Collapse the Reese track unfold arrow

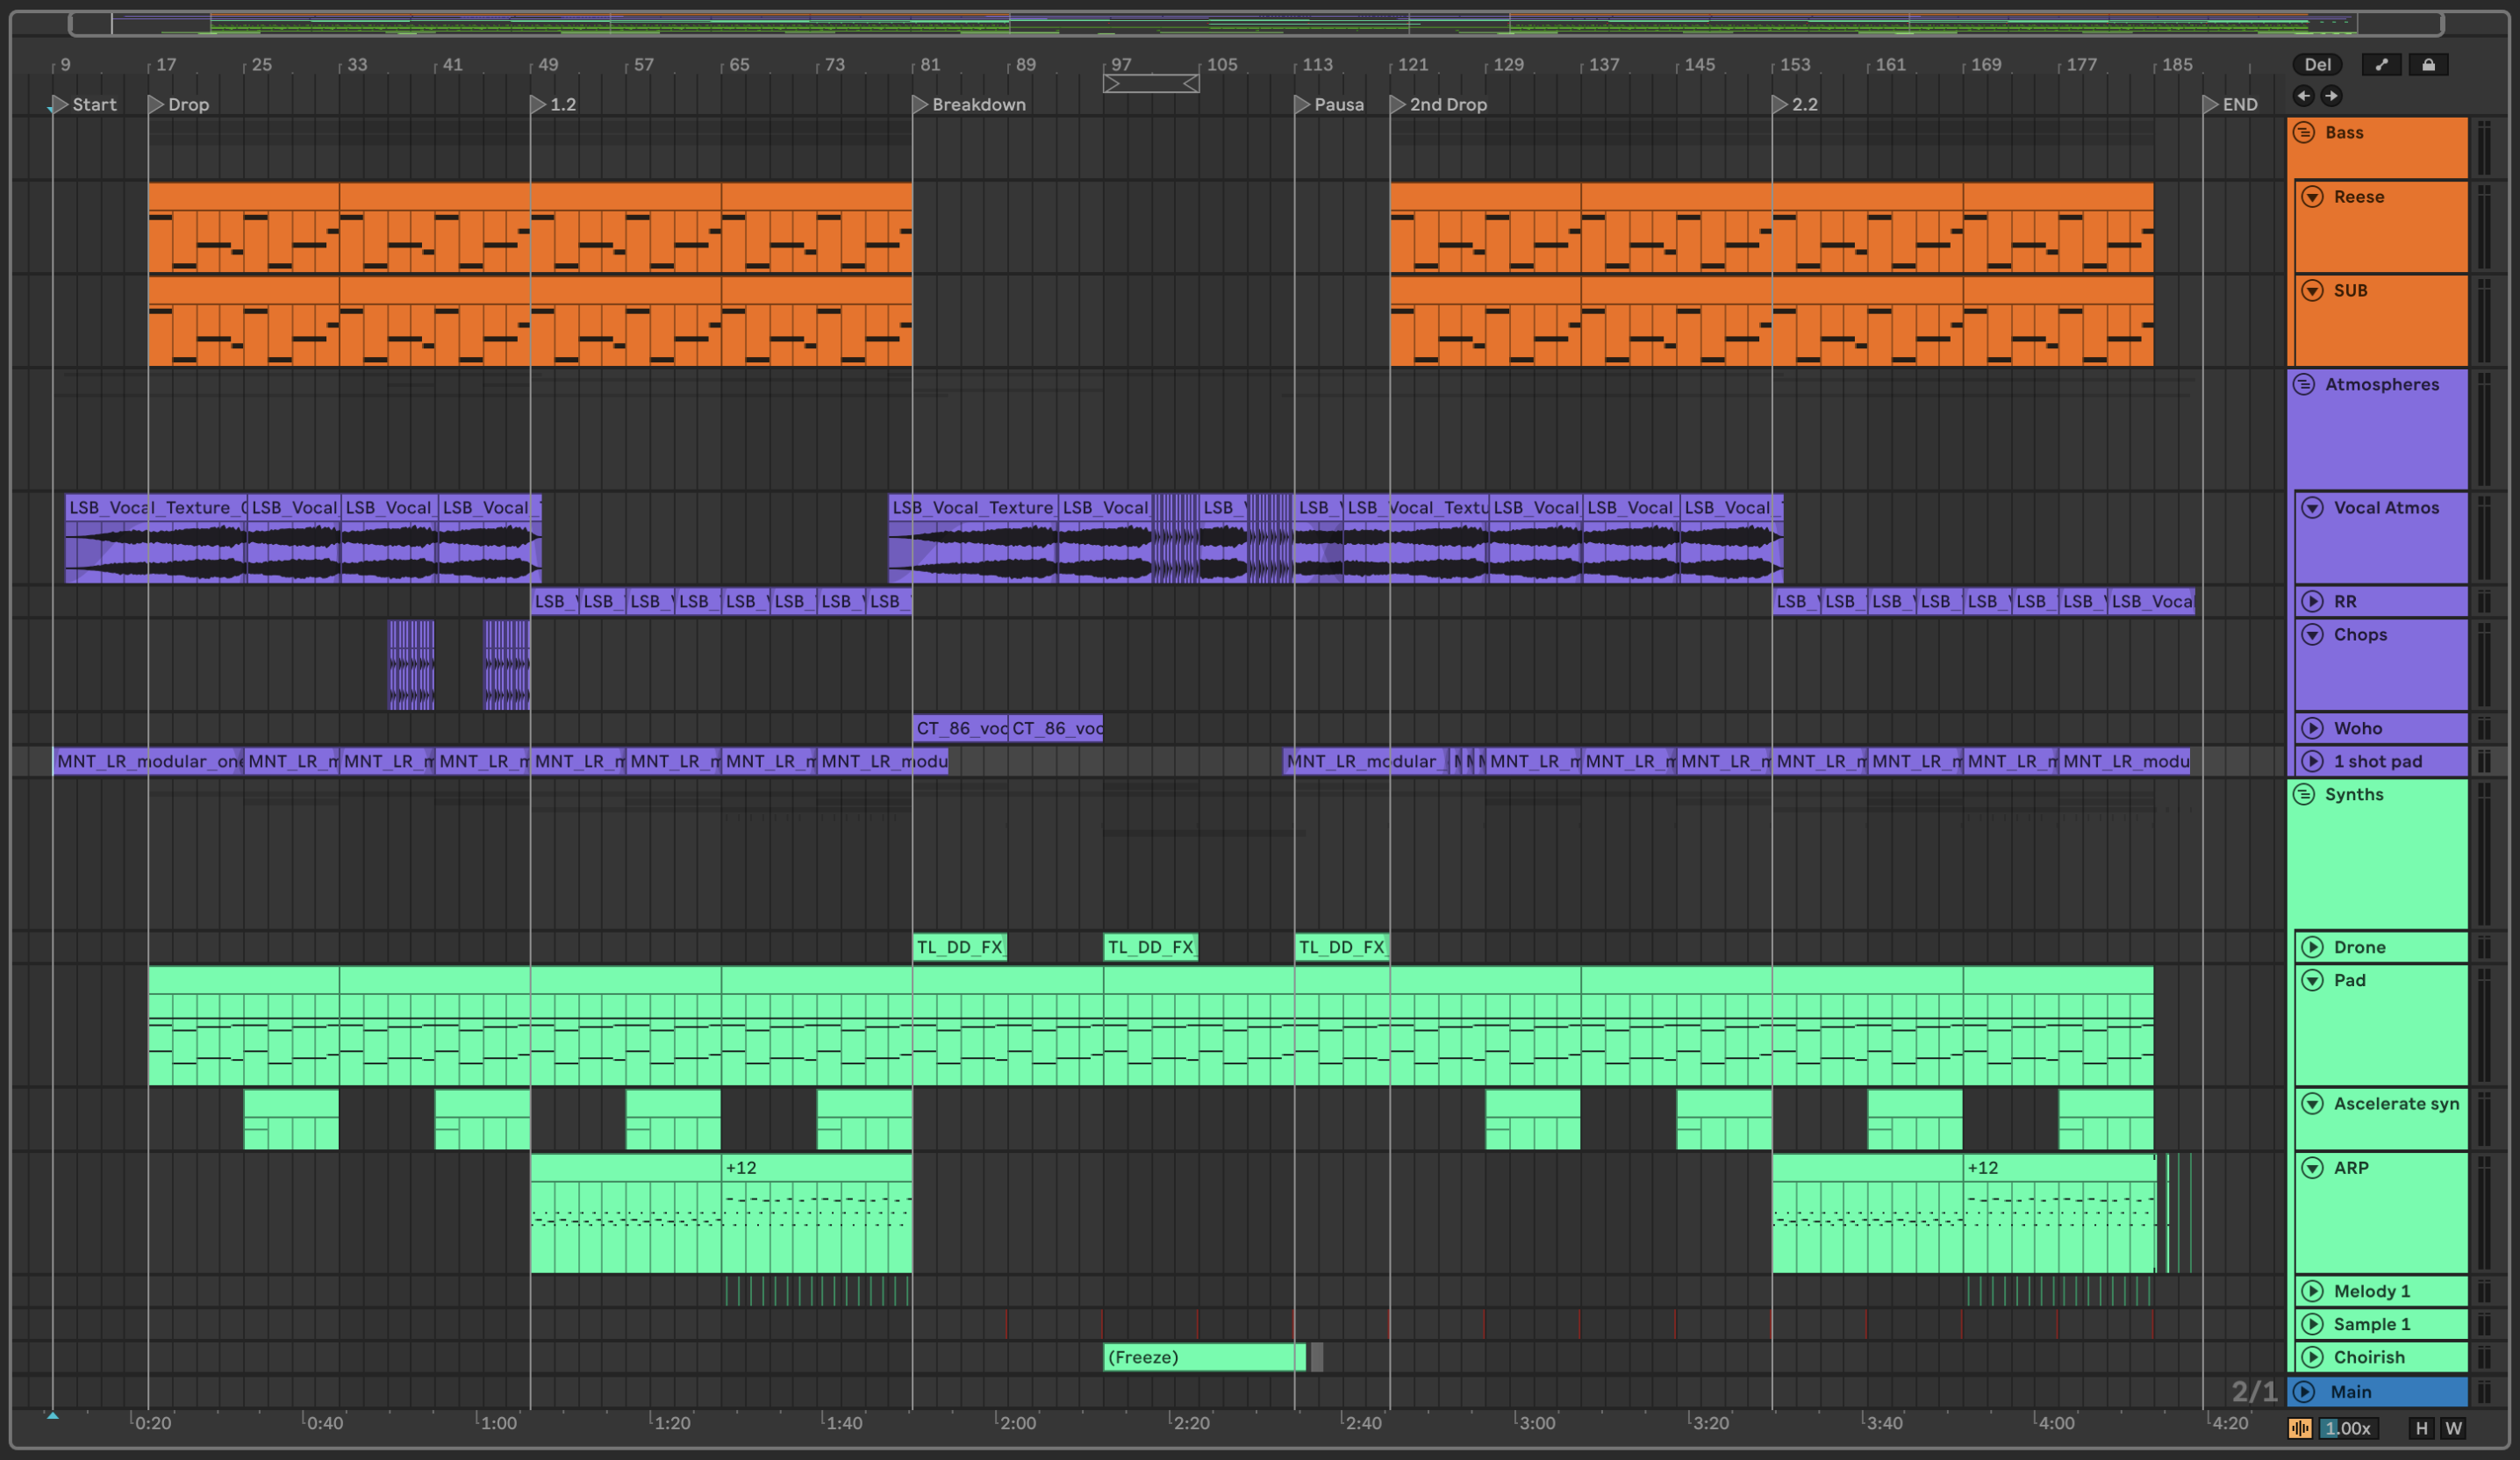pyautogui.click(x=2312, y=197)
